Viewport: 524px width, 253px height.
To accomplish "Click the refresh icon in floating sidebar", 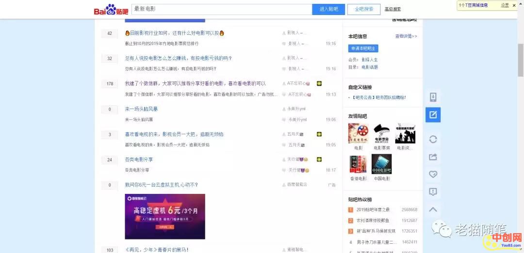I will [x=433, y=139].
